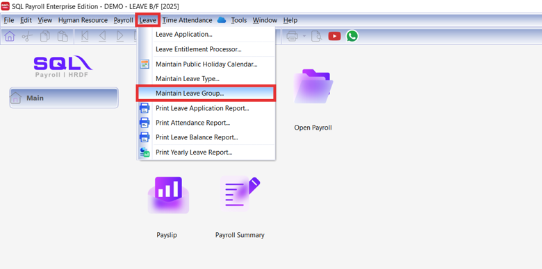Click the print preview toolbar icon
This screenshot has height=269, width=542.
pyautogui.click(x=316, y=36)
